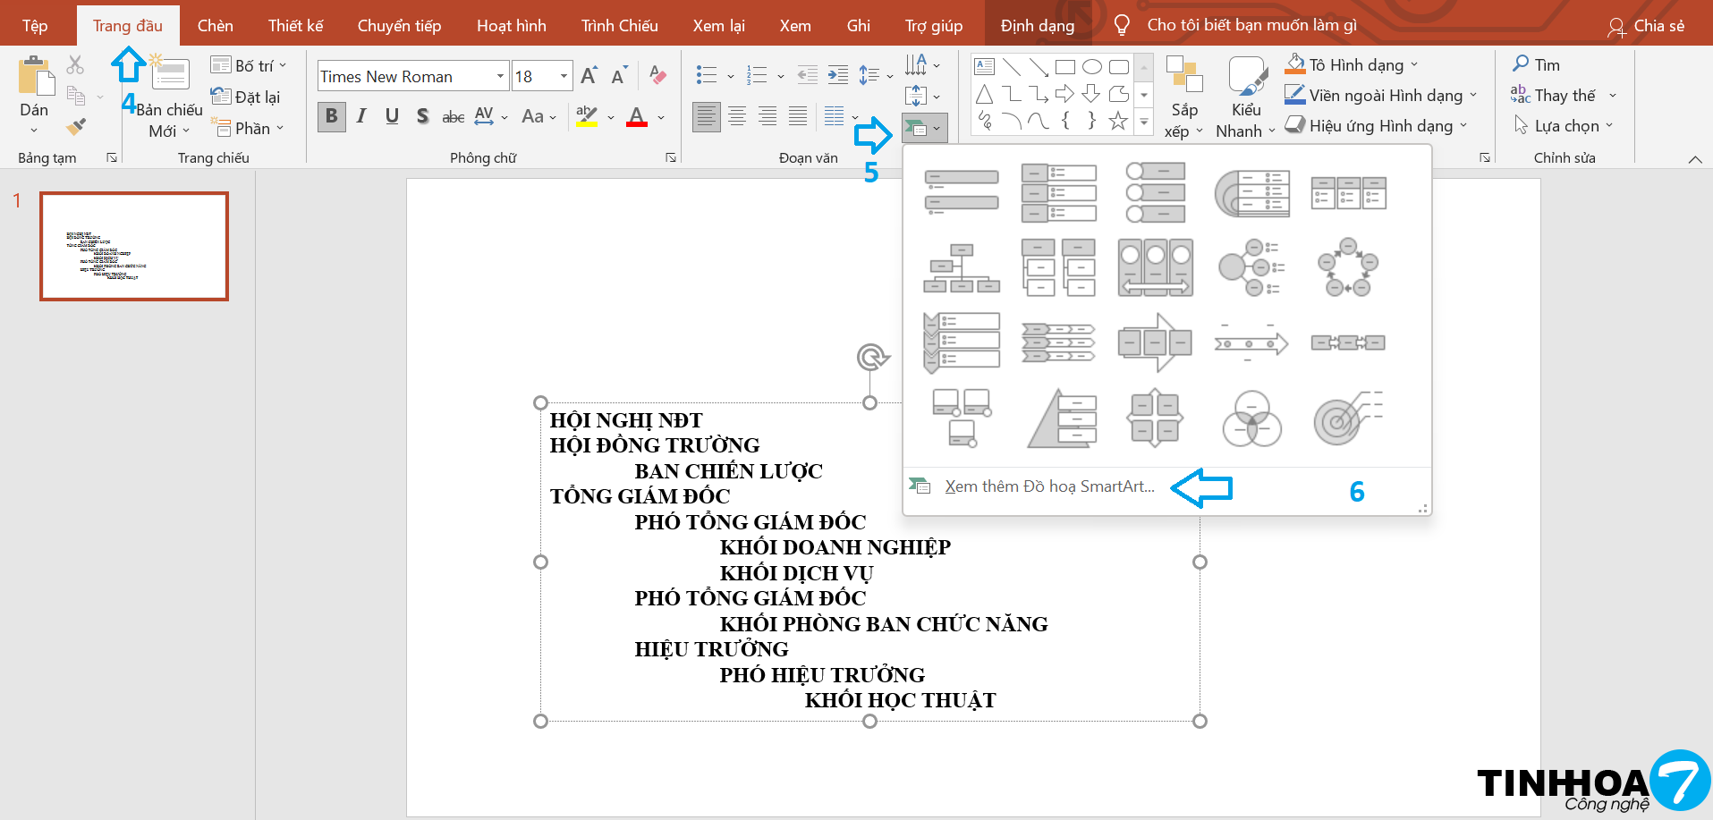The image size is (1713, 820).
Task: Toggle Italic text formatting
Action: 361,116
